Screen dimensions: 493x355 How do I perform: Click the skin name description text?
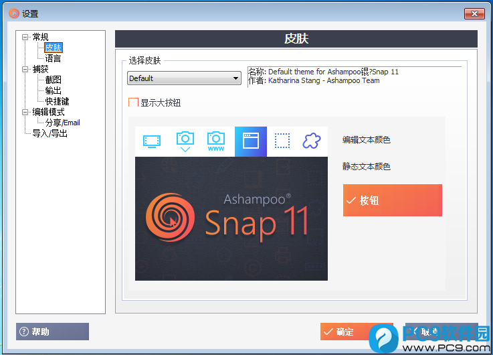pyautogui.click(x=323, y=72)
